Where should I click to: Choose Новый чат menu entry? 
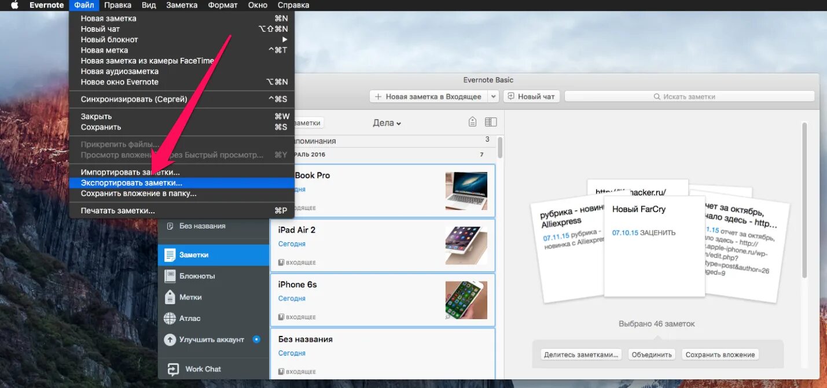coord(182,29)
